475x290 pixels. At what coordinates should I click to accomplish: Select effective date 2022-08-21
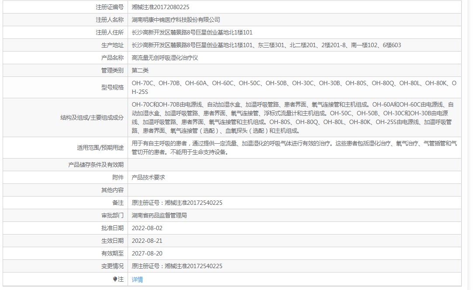tap(147, 241)
